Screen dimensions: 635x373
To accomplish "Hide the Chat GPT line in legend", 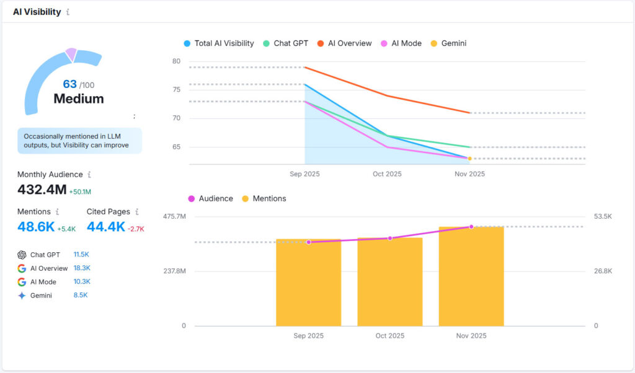I will click(286, 43).
